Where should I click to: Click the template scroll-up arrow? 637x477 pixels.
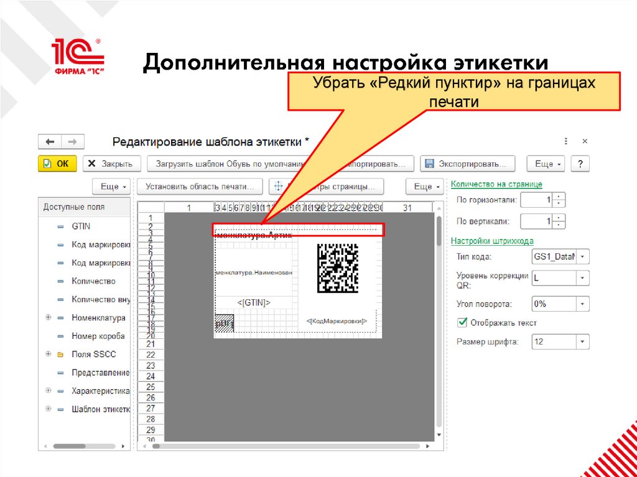click(439, 208)
